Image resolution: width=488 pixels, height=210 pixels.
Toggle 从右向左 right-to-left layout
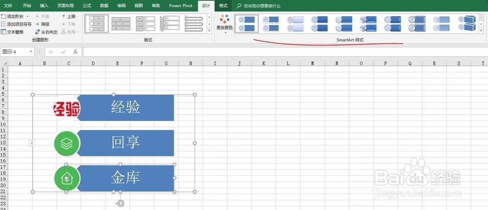click(x=46, y=32)
